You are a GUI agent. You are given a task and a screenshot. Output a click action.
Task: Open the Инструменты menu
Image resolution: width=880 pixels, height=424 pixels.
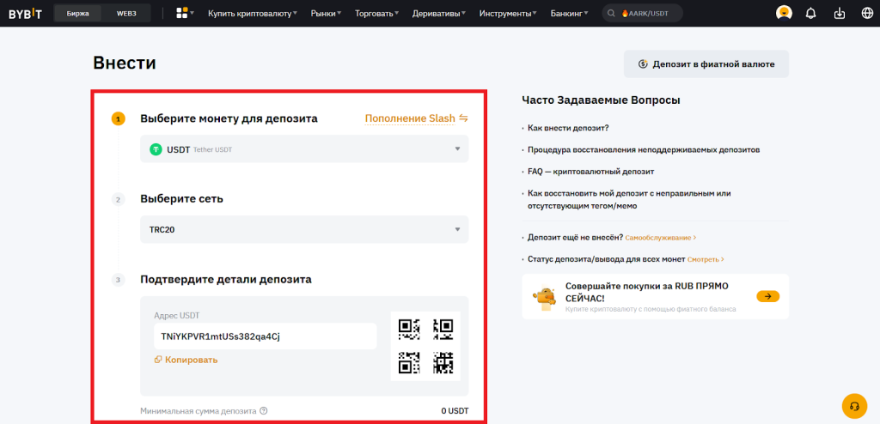(510, 13)
